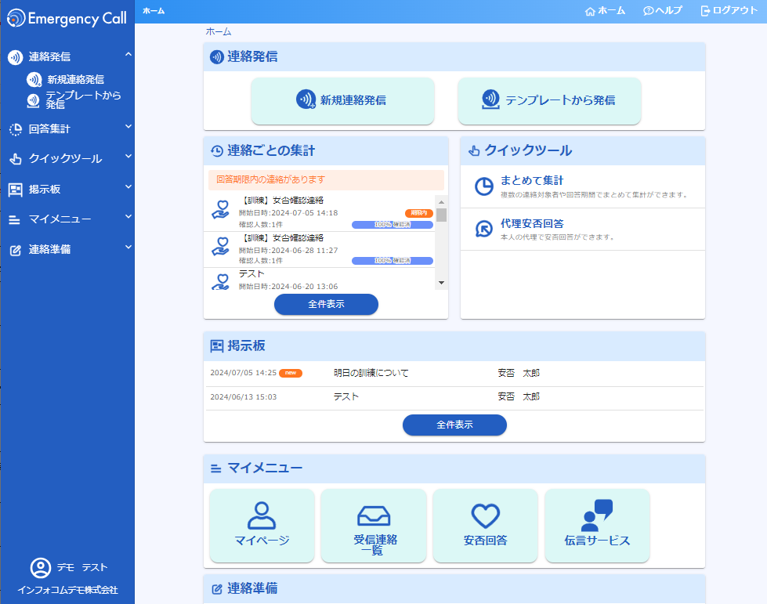Screen dimensions: 767x604
Task: Expand the マイメニュー sidebar menu
Action: coord(128,218)
